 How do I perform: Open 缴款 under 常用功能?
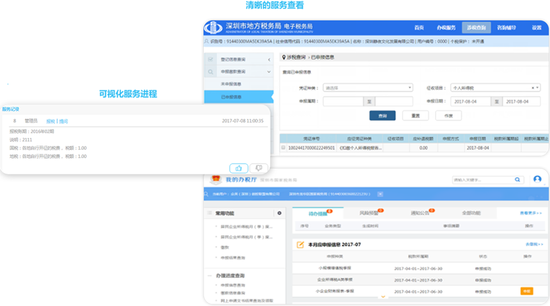[x=224, y=247]
